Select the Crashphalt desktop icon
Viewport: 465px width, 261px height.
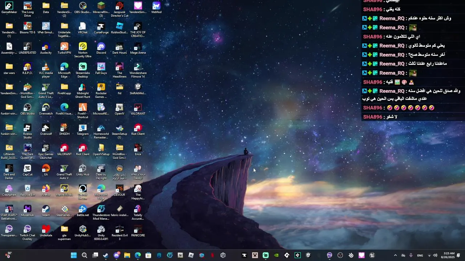pos(9,191)
